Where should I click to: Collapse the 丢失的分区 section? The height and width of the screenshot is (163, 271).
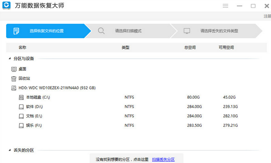click(x=10, y=150)
